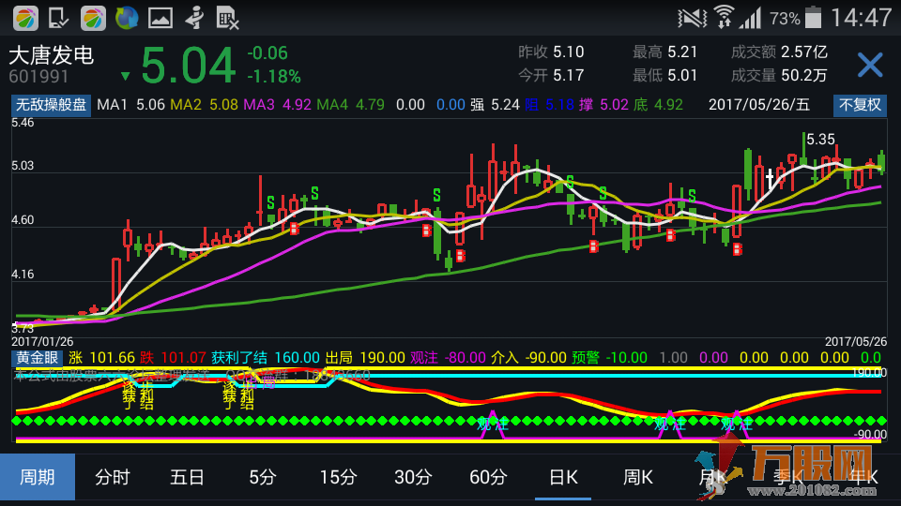Tap the stock code 601991

tap(38, 76)
